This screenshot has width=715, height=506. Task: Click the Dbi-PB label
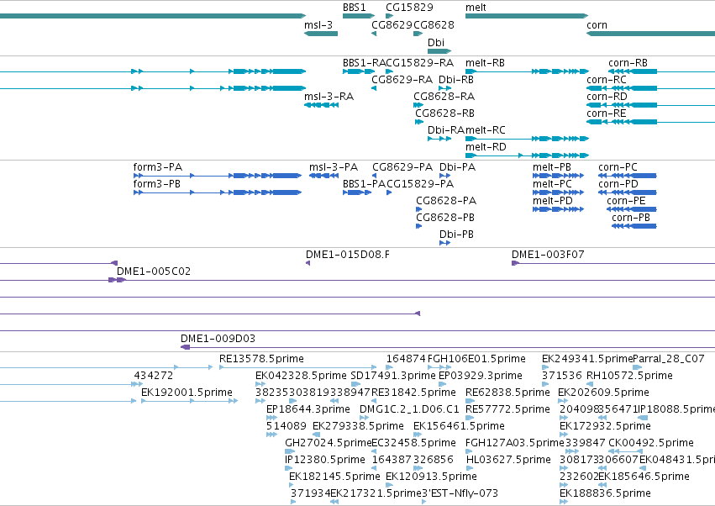pyautogui.click(x=456, y=235)
